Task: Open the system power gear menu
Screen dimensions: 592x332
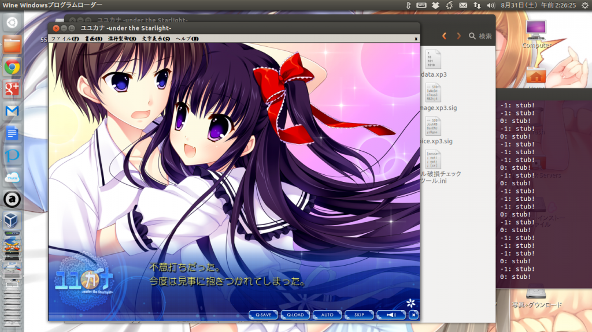Action: pos(585,5)
